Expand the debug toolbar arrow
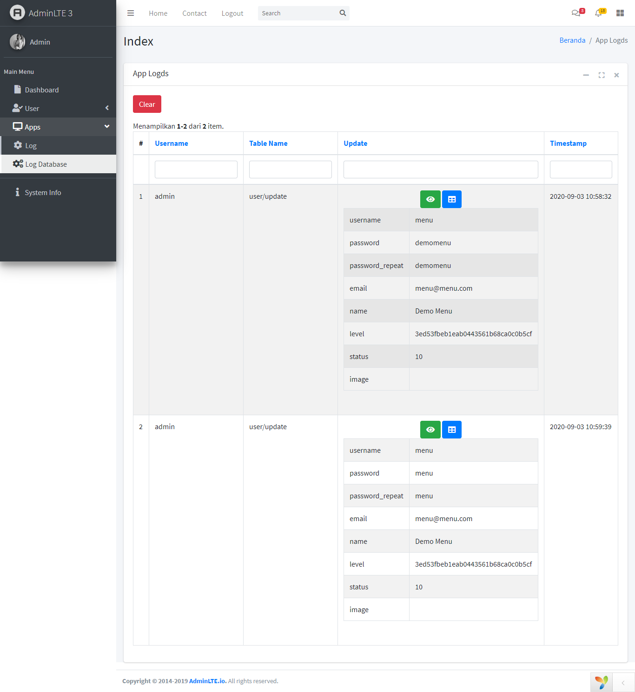This screenshot has height=692, width=635. point(623,682)
